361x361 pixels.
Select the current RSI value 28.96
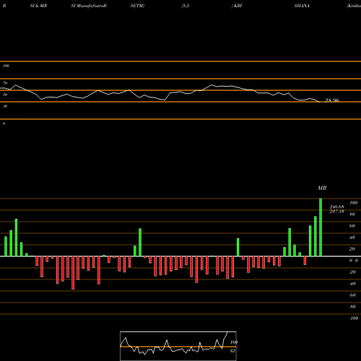pos(332,100)
